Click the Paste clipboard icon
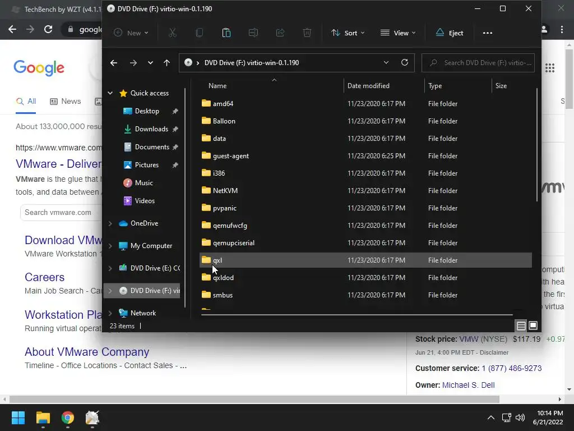Image resolution: width=574 pixels, height=431 pixels. tap(226, 33)
